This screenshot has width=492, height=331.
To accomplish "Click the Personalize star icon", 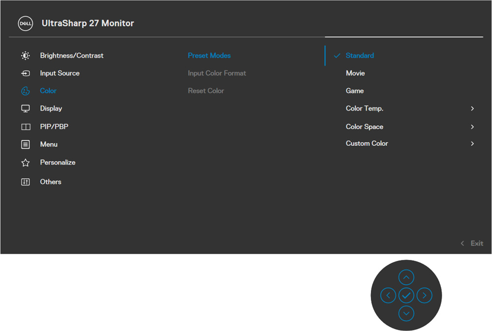I will coord(26,163).
